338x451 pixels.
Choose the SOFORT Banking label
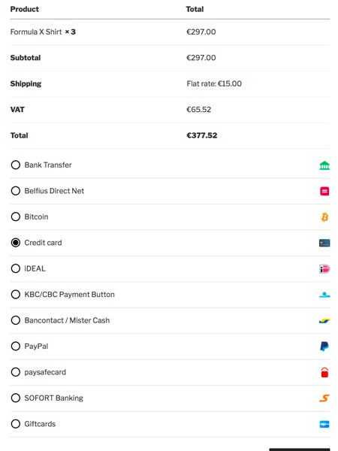[x=54, y=398]
